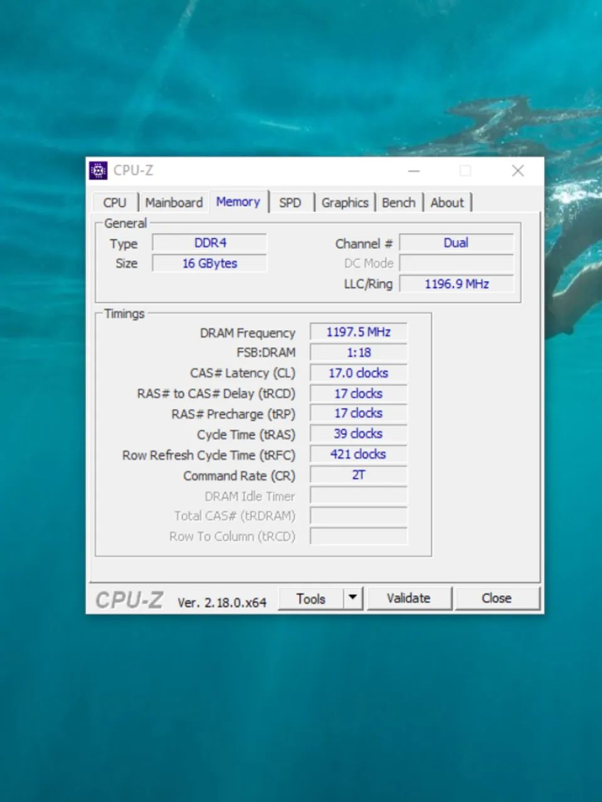Viewport: 602px width, 802px height.
Task: Click the Command Rate (CR) label
Action: (x=239, y=476)
